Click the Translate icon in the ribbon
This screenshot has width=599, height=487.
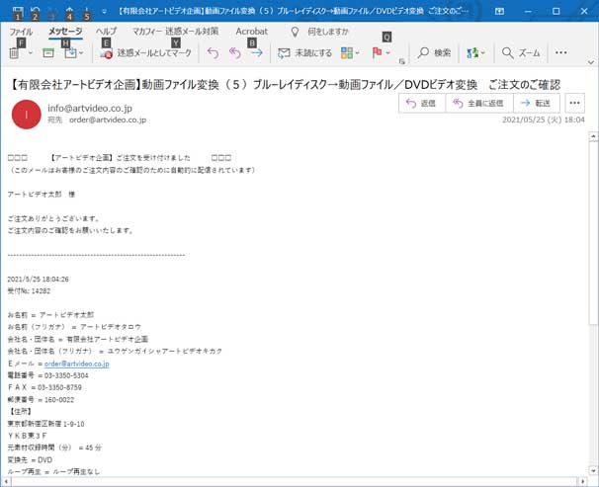(472, 52)
